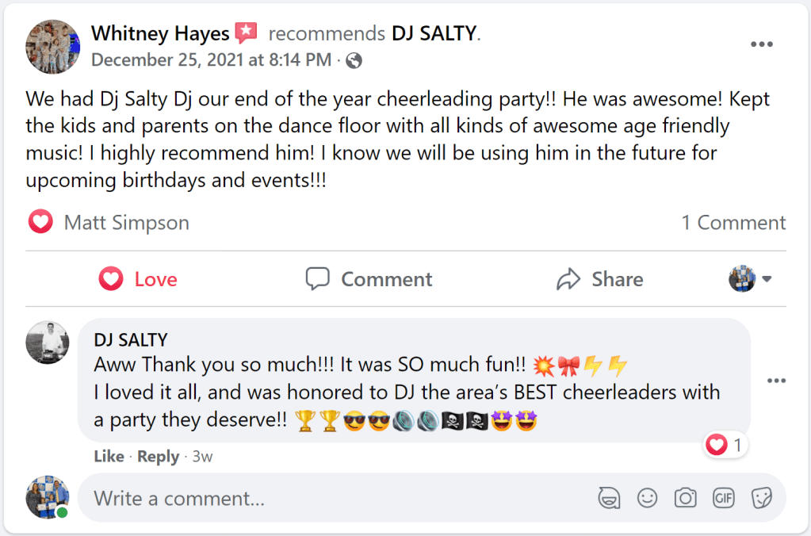Screen dimensions: 811x536
Task: Open the options menu for DJ SALTY's comment
Action: pyautogui.click(x=776, y=381)
